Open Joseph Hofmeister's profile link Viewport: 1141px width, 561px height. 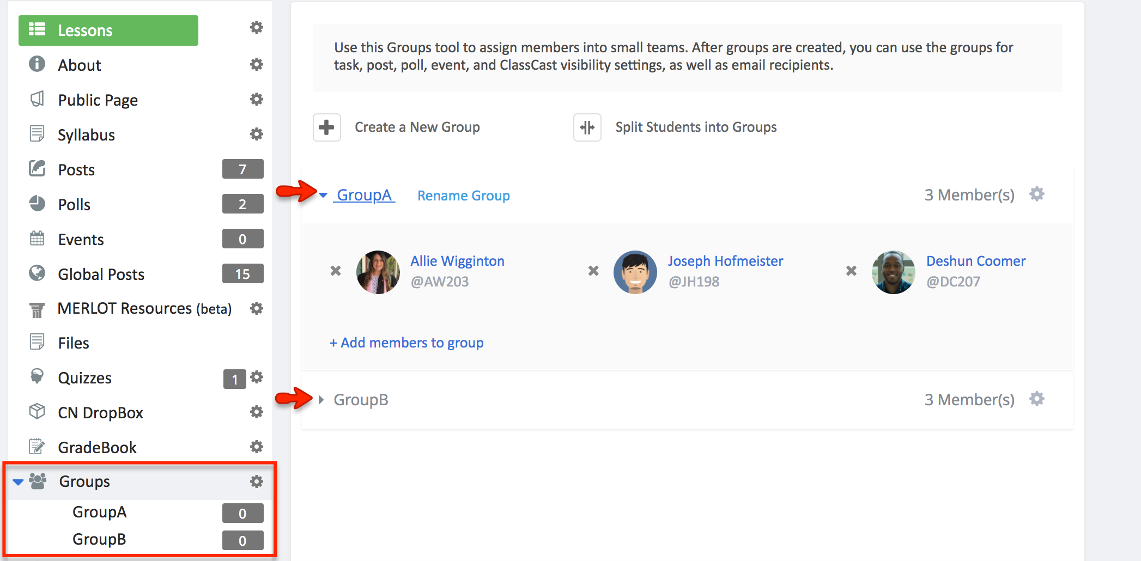tap(725, 261)
